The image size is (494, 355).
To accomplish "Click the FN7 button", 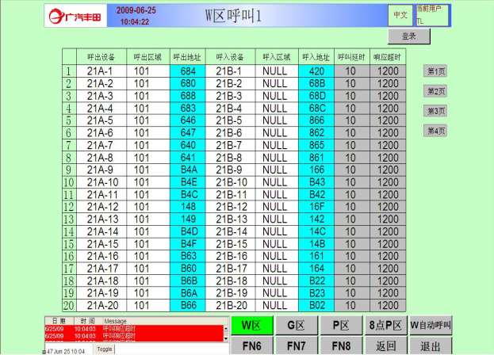I will point(296,345).
